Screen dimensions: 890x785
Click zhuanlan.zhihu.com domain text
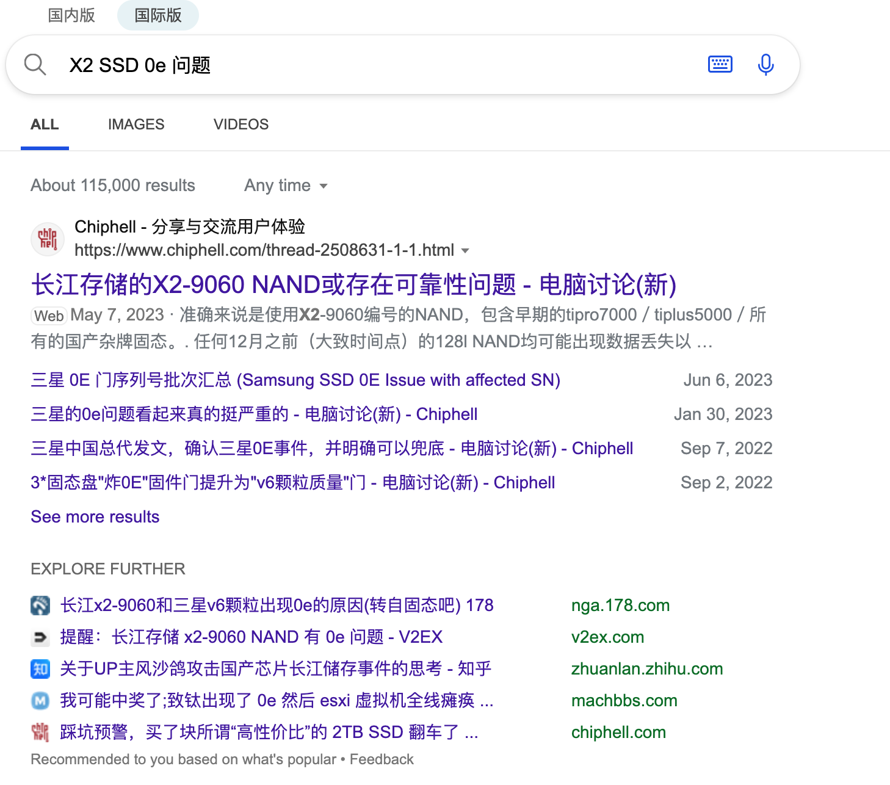(647, 669)
